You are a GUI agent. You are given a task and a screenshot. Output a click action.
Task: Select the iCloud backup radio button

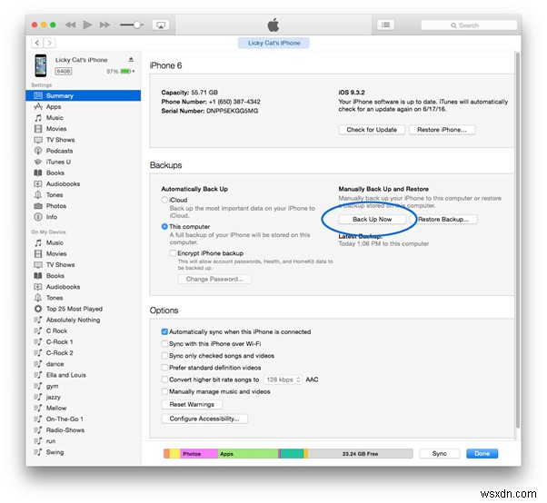point(164,200)
